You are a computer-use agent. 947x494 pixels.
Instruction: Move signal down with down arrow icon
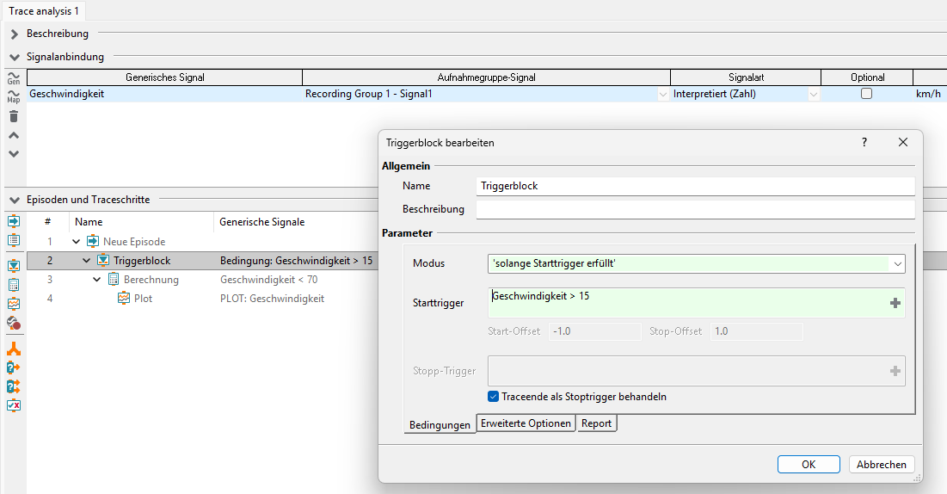(14, 153)
